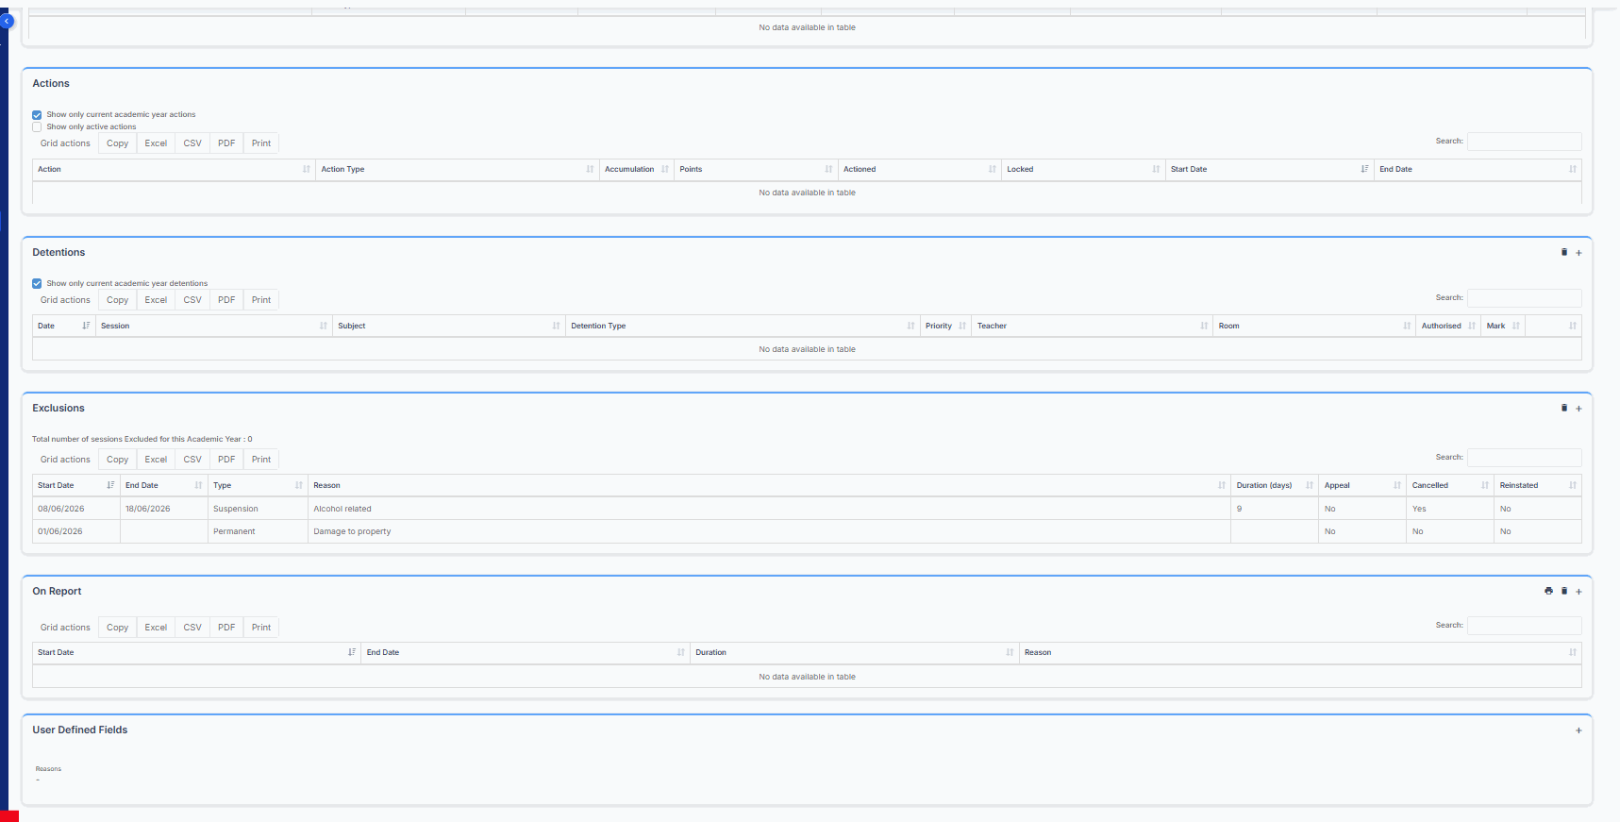Click the 'Permanent' type cell in Exclusions
The image size is (1620, 822).
point(258,531)
